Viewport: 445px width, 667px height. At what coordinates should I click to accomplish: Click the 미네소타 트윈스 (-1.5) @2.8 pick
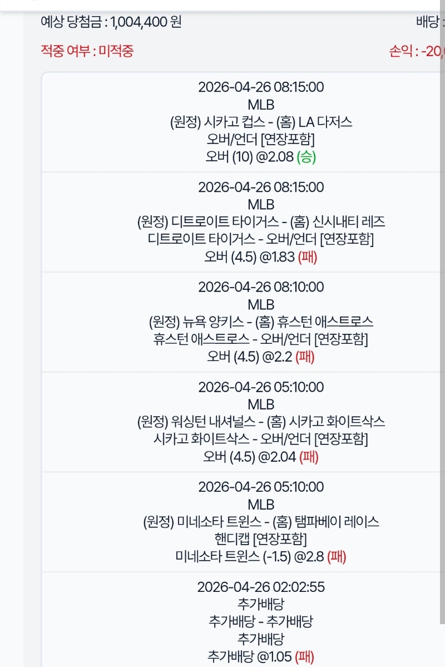click(261, 557)
